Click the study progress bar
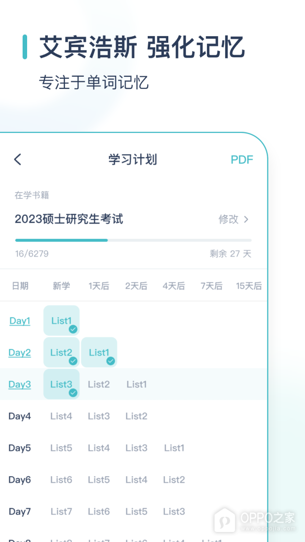The width and height of the screenshot is (305, 542). [133, 240]
